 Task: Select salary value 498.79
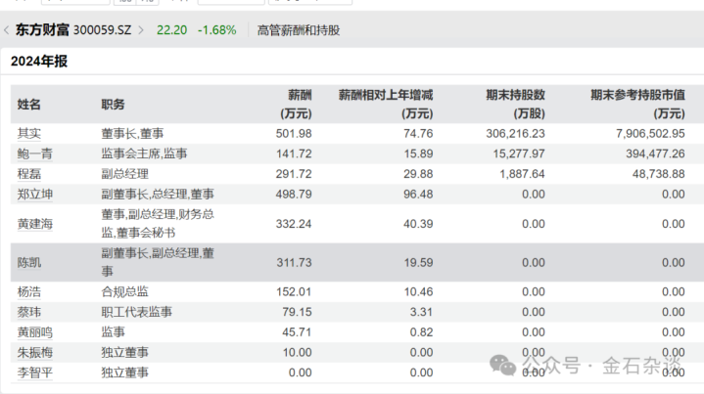(x=294, y=195)
